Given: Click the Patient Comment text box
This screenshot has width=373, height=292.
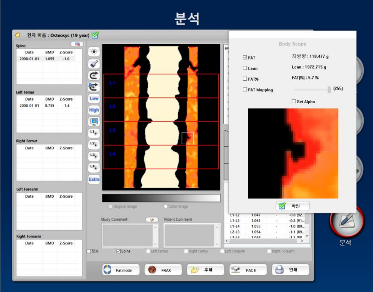Looking at the screenshot, I should point(189,235).
